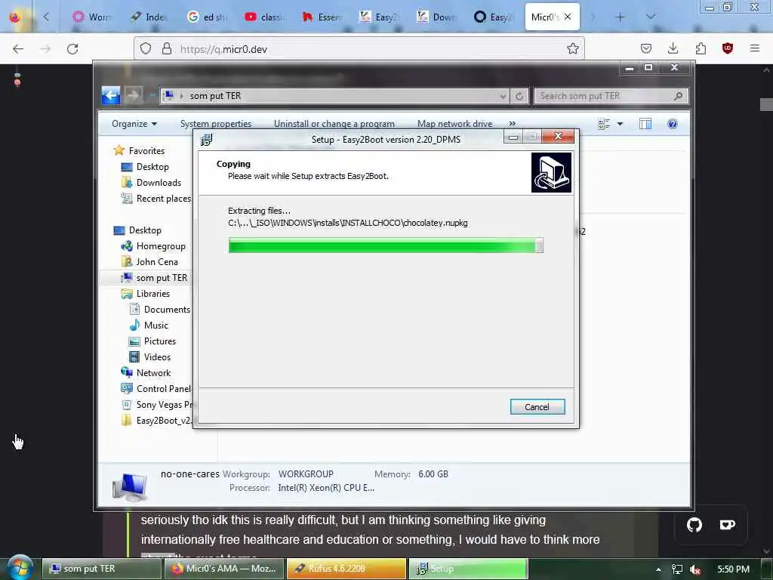This screenshot has height=580, width=773.
Task: Click the site padlock security icon
Action: tap(167, 48)
